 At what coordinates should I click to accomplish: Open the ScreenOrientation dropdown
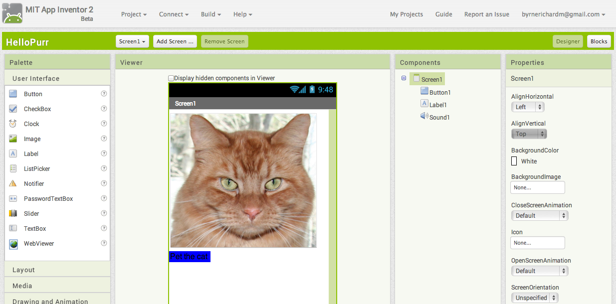[x=535, y=298]
